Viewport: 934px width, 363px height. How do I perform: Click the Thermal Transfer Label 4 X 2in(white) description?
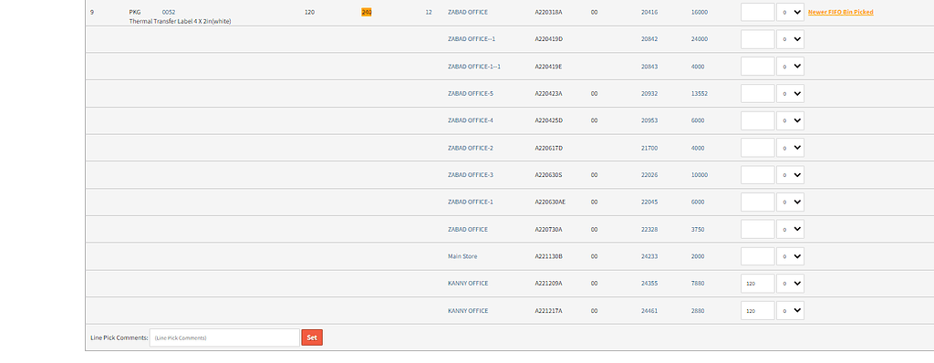pos(180,22)
